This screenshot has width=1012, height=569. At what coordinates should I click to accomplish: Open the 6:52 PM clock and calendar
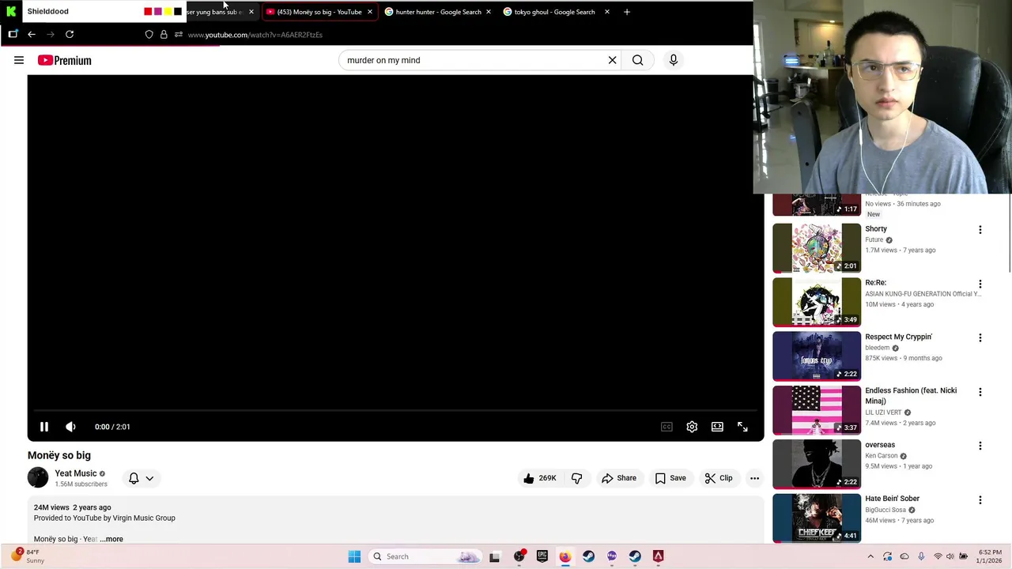[990, 556]
